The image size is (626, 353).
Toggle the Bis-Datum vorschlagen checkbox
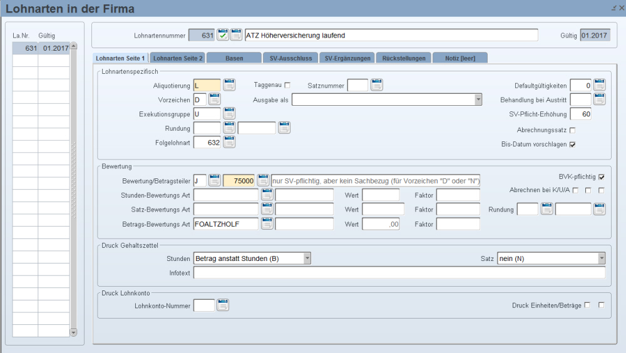coord(572,145)
